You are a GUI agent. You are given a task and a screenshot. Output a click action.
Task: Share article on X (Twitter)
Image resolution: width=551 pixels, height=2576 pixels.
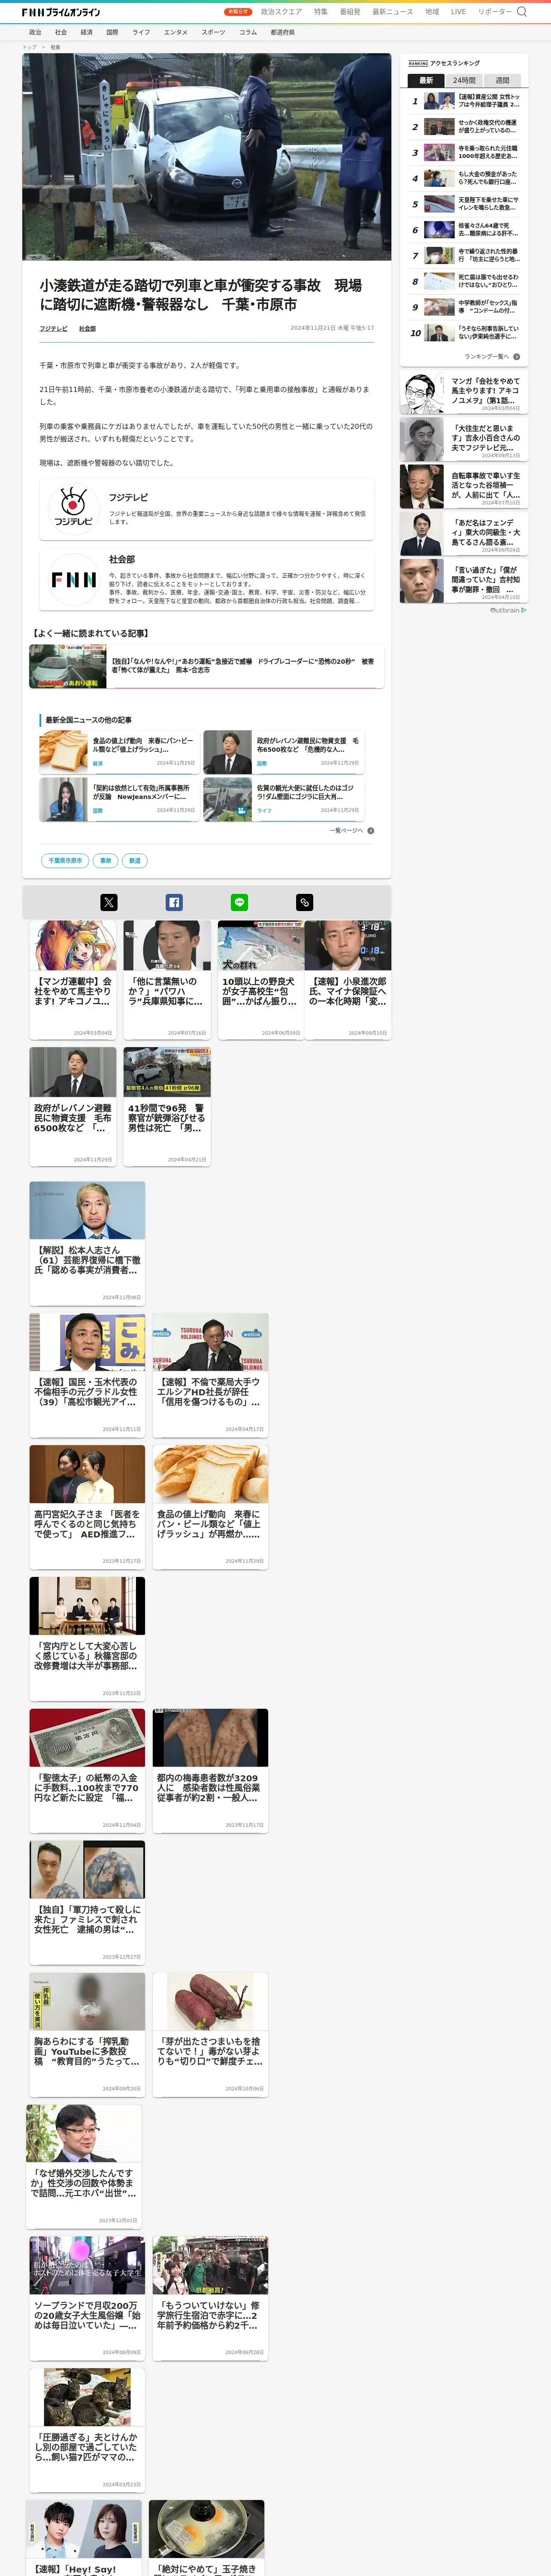109,902
